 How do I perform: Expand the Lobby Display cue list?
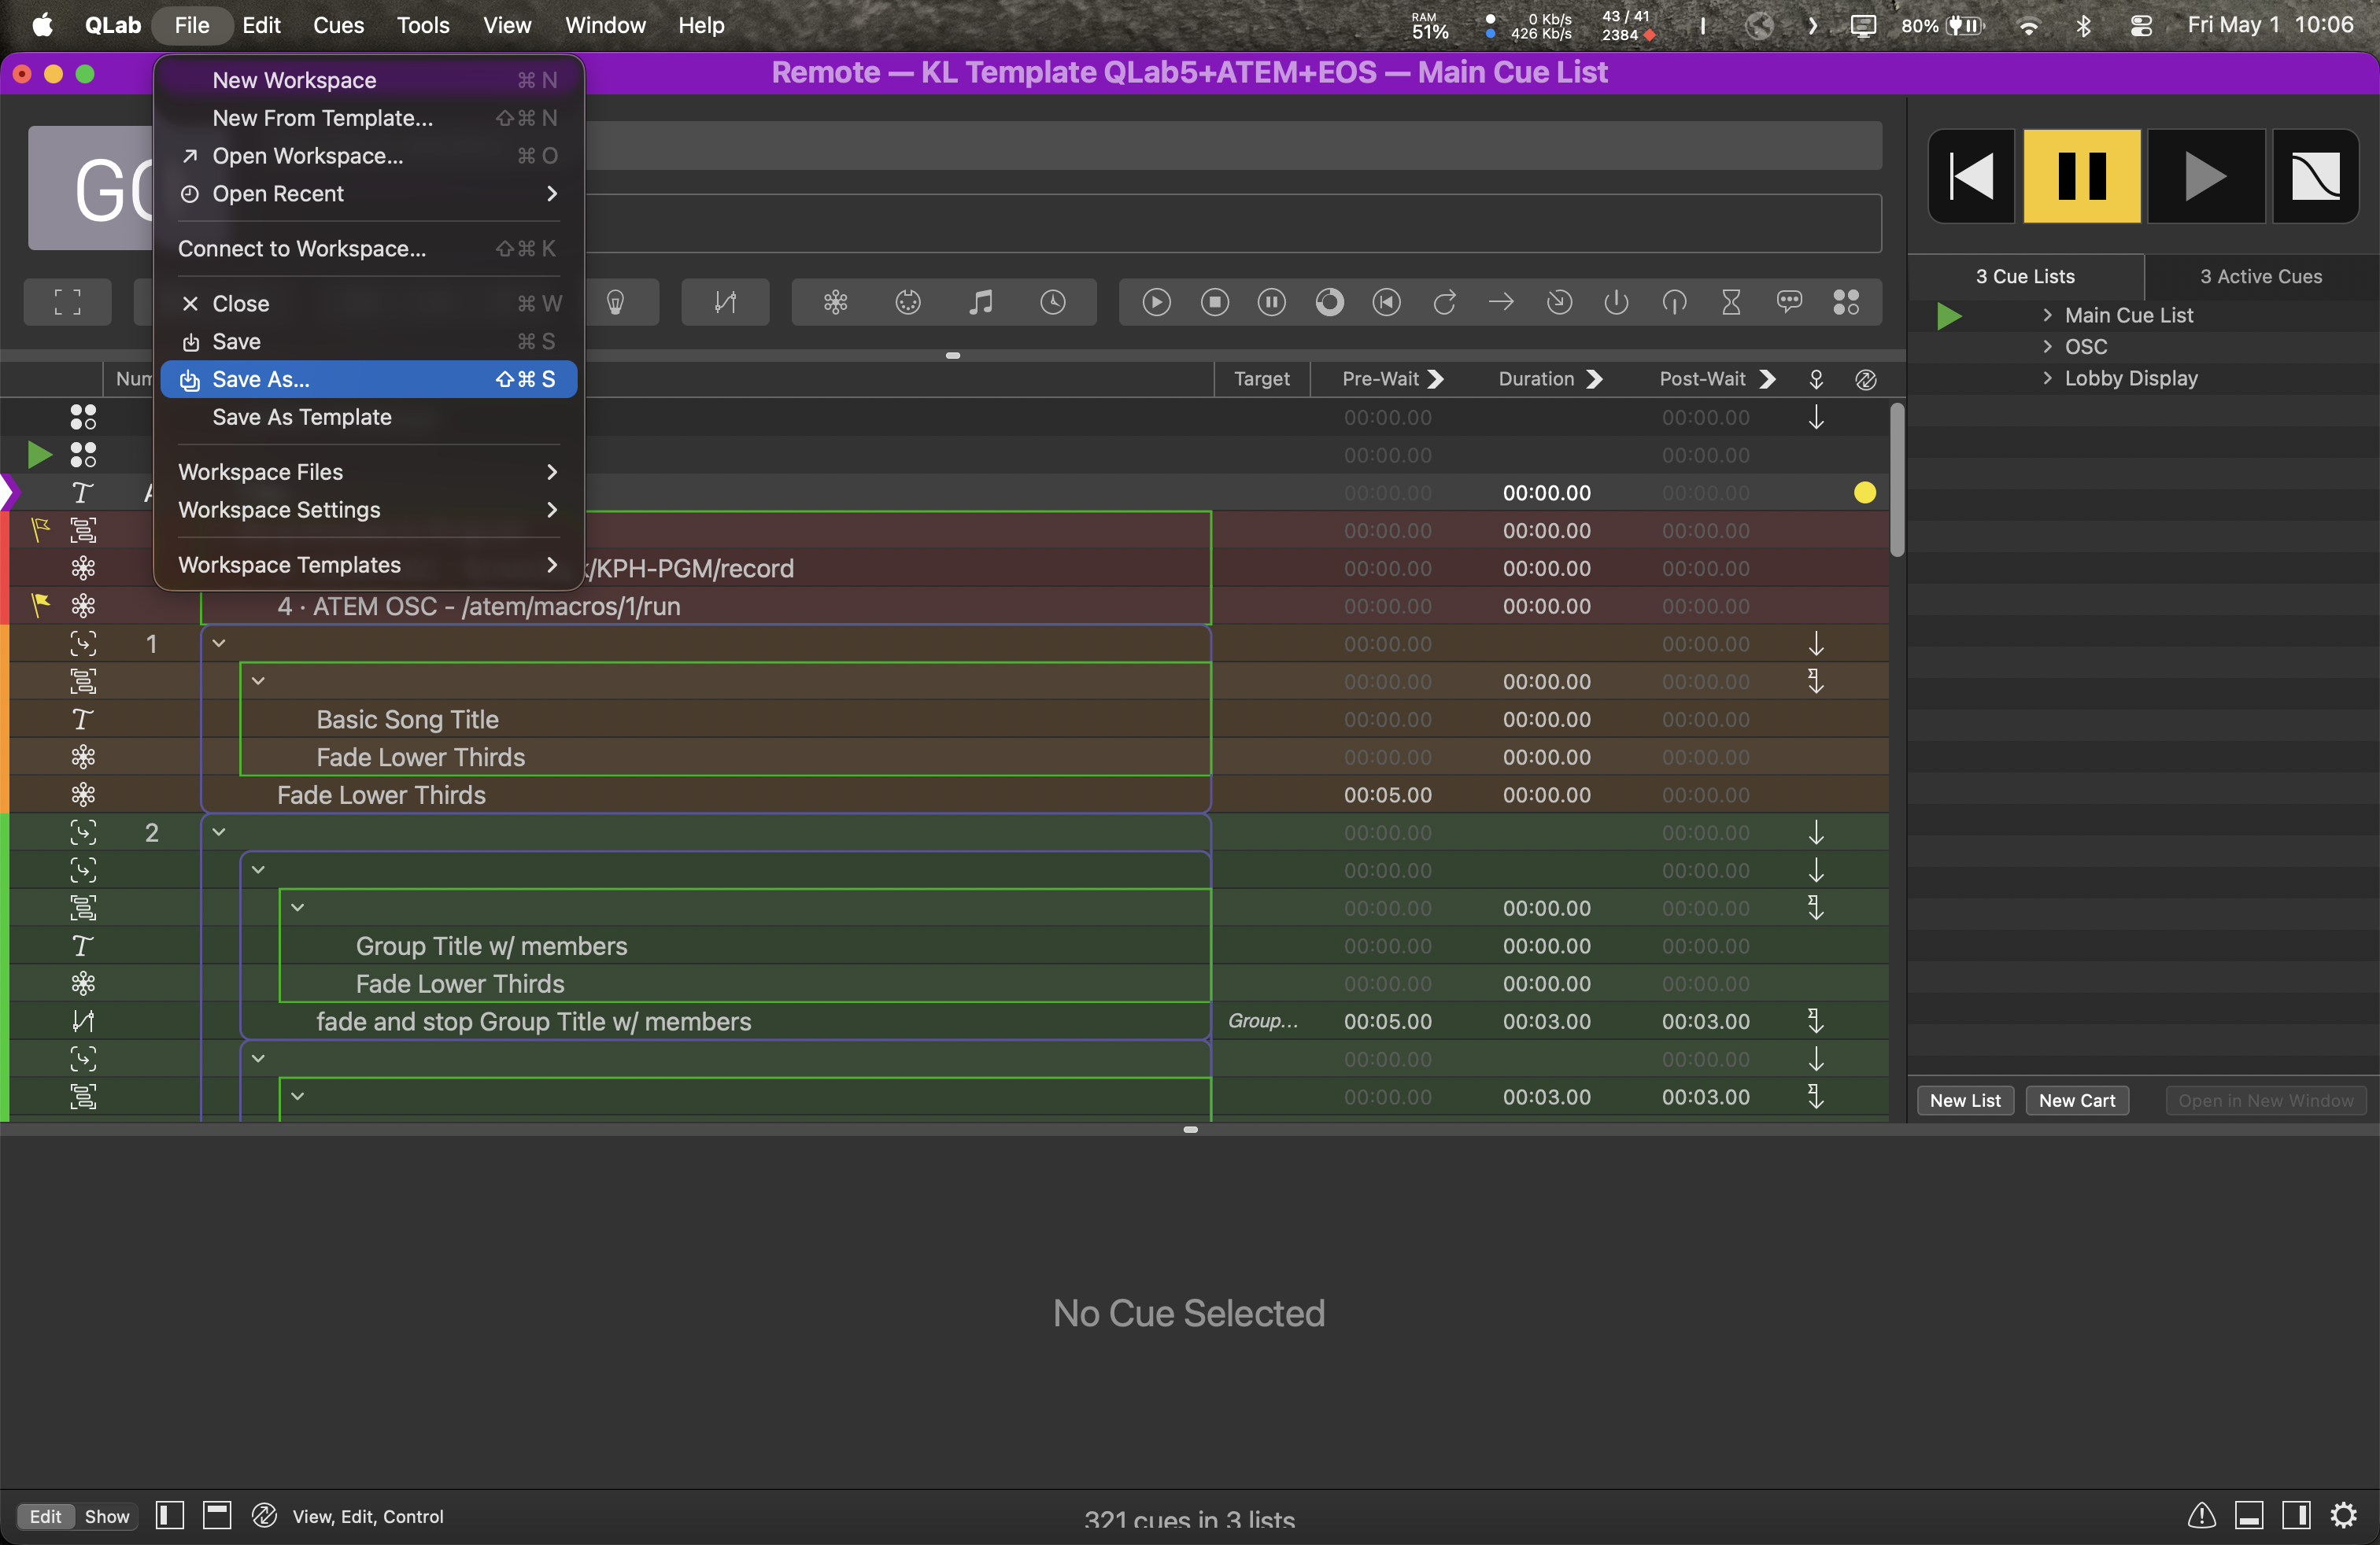click(x=2047, y=378)
